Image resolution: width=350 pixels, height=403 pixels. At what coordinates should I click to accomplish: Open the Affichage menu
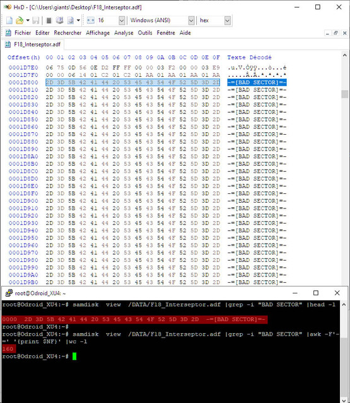[x=98, y=33]
